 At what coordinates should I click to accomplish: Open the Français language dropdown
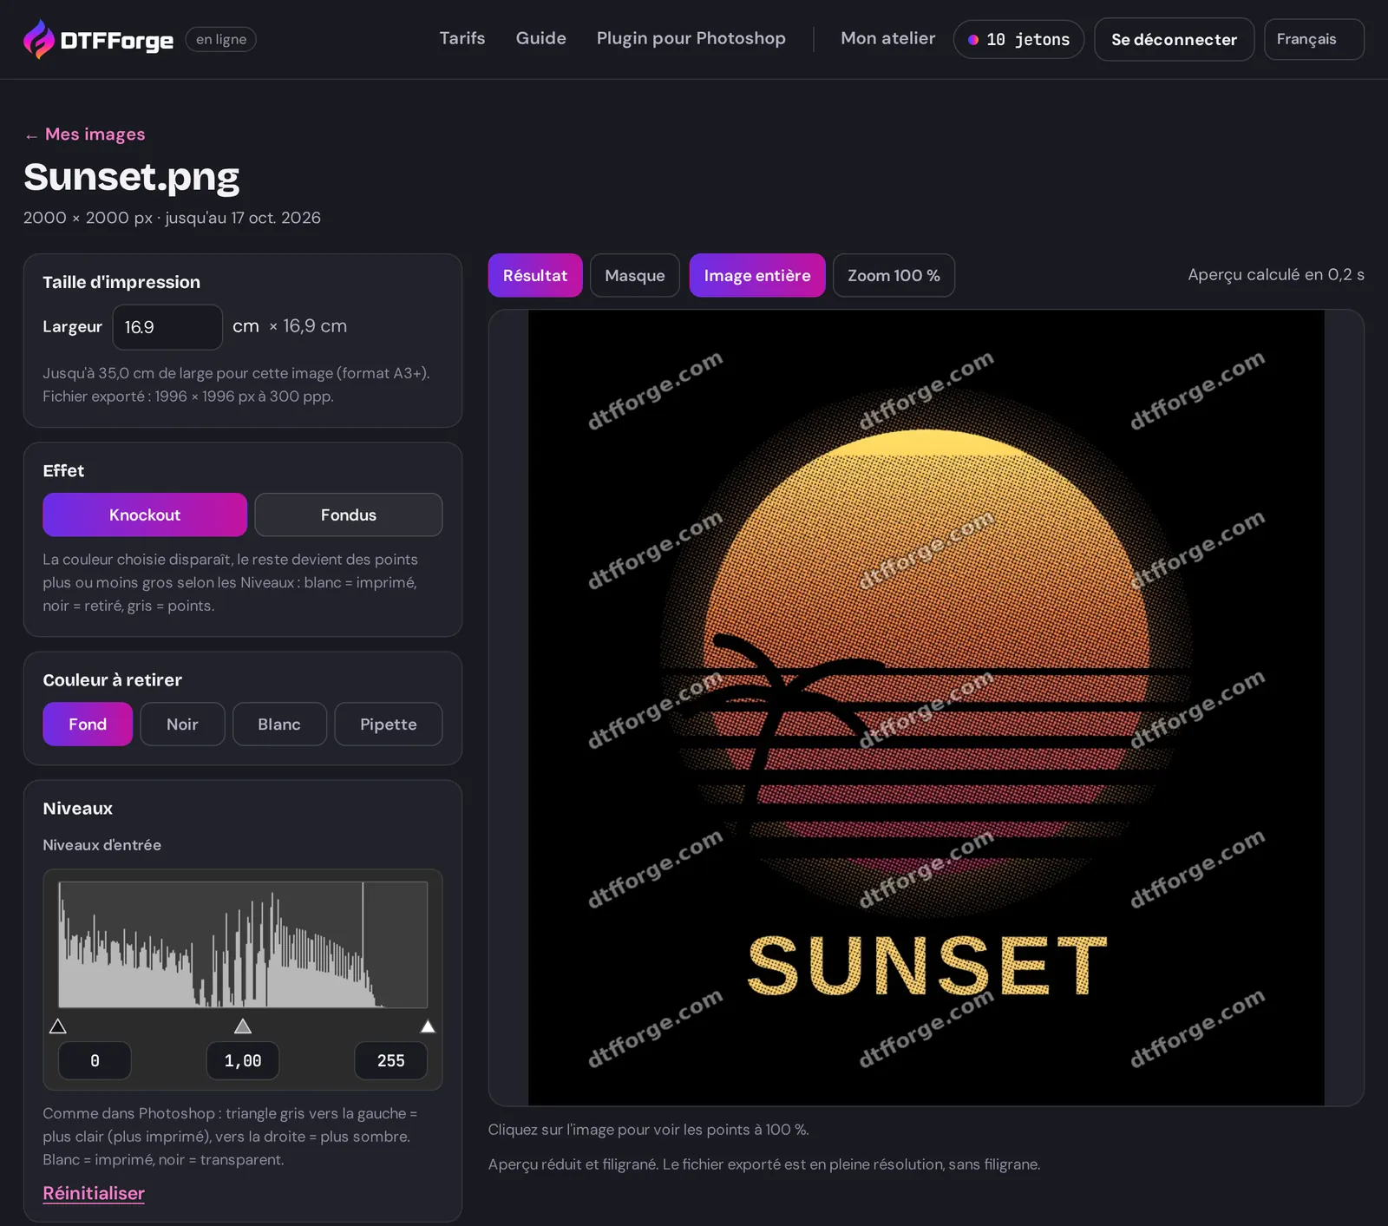pyautogui.click(x=1313, y=39)
